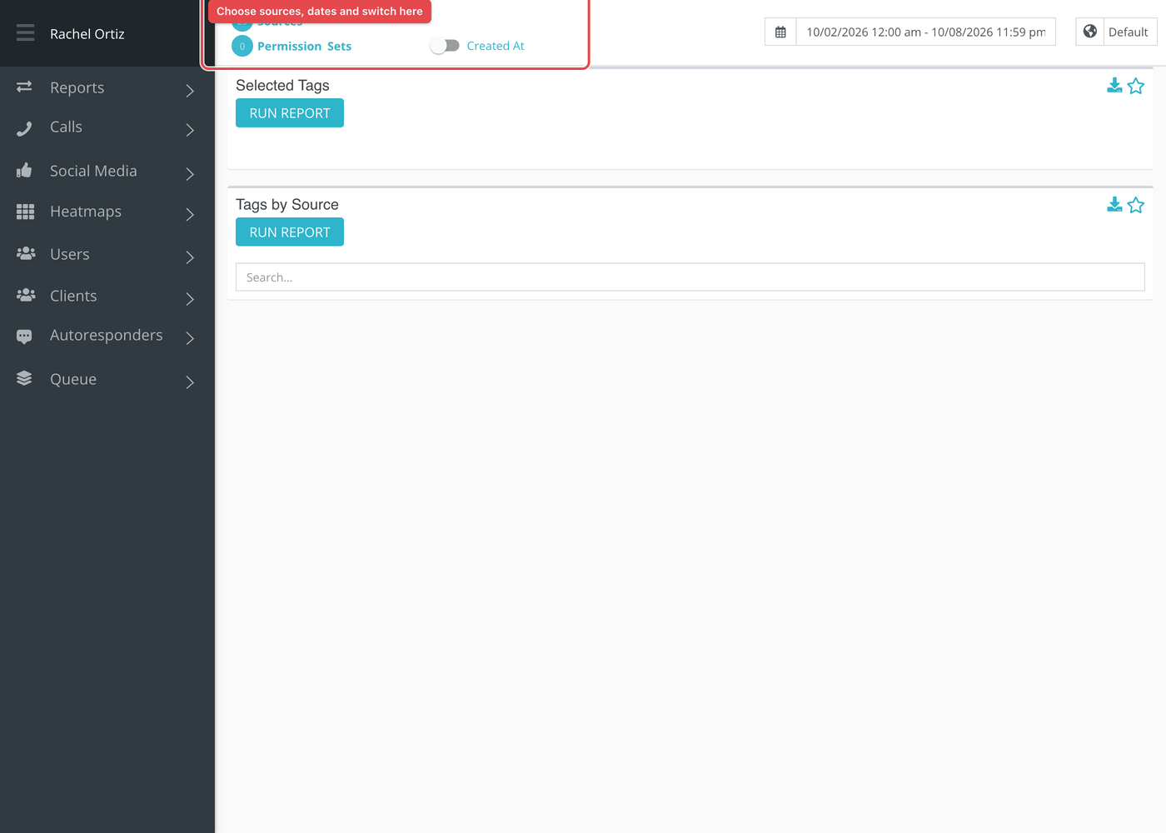Select the Queue menu label
Image resolution: width=1166 pixels, height=833 pixels.
click(73, 379)
